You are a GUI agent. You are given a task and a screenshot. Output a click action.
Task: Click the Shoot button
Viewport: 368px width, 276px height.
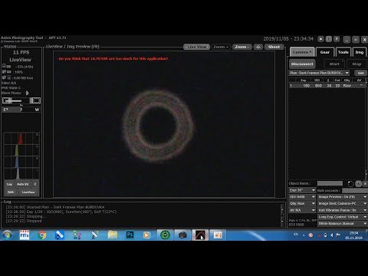pos(274,47)
